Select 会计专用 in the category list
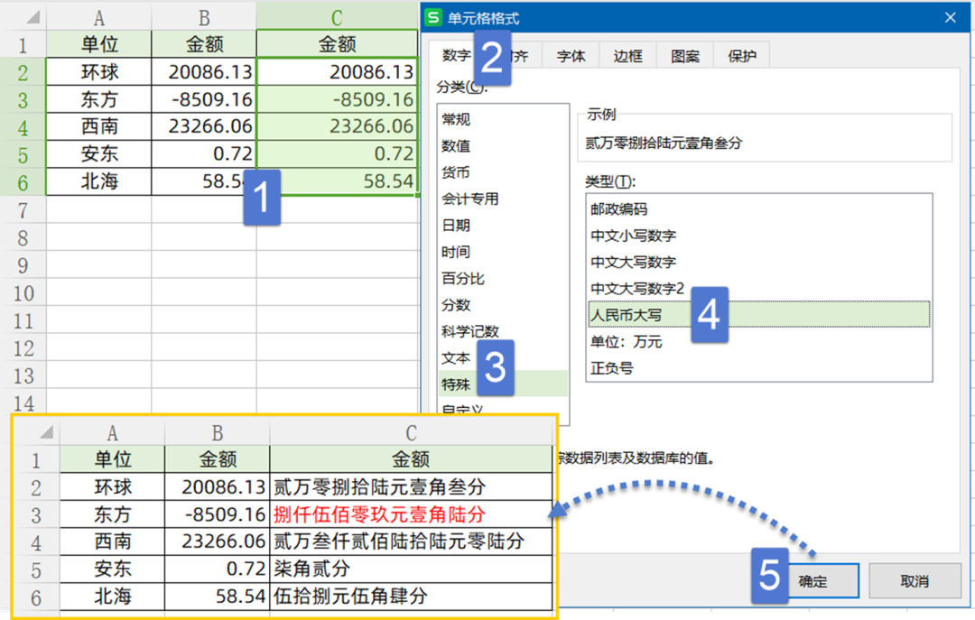Screen dimensions: 975x620 [x=503, y=199]
